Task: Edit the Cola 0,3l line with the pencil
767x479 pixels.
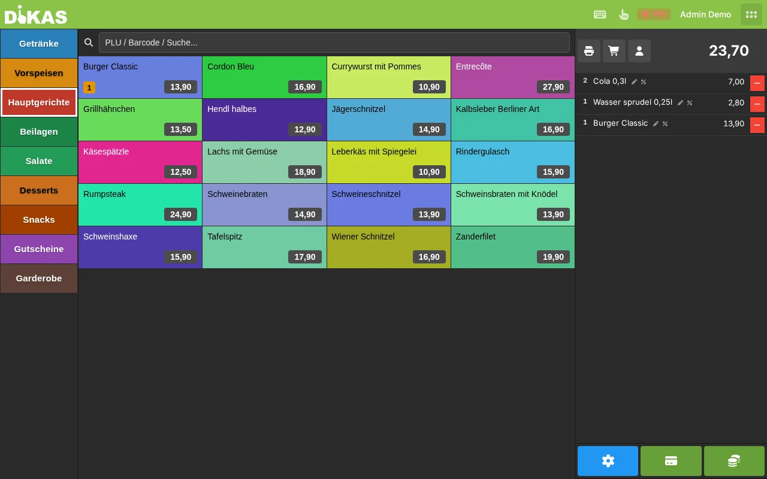Action: [x=634, y=82]
